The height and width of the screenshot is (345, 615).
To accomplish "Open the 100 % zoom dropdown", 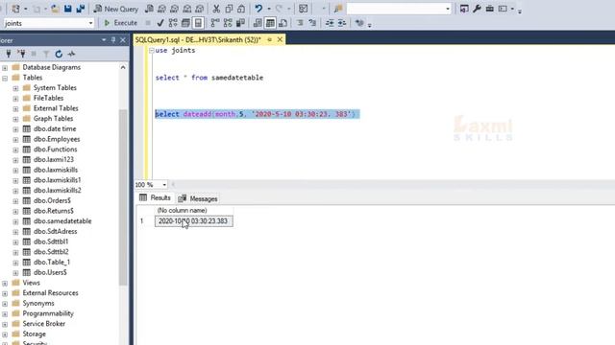I will click(164, 185).
